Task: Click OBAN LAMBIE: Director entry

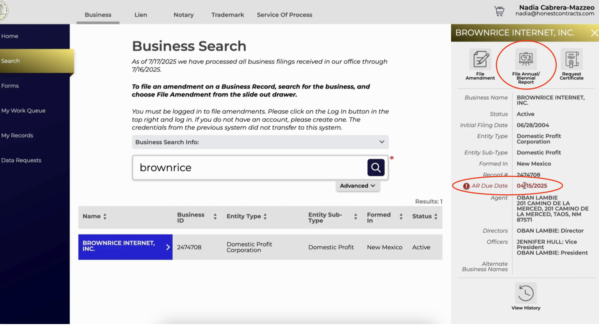Action: (x=550, y=231)
